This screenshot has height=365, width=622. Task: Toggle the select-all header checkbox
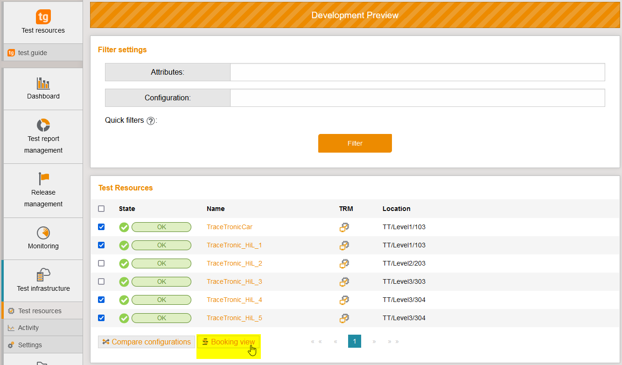[101, 209]
